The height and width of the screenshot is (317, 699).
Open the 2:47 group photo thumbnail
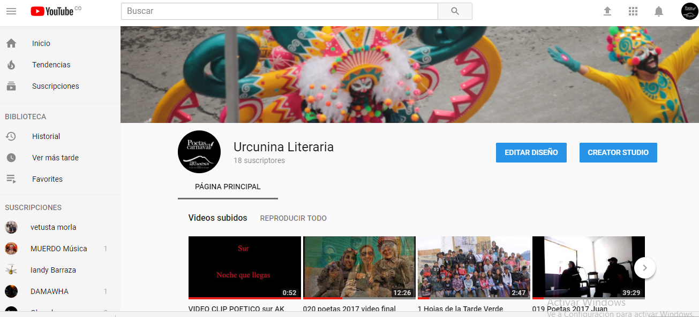(474, 267)
